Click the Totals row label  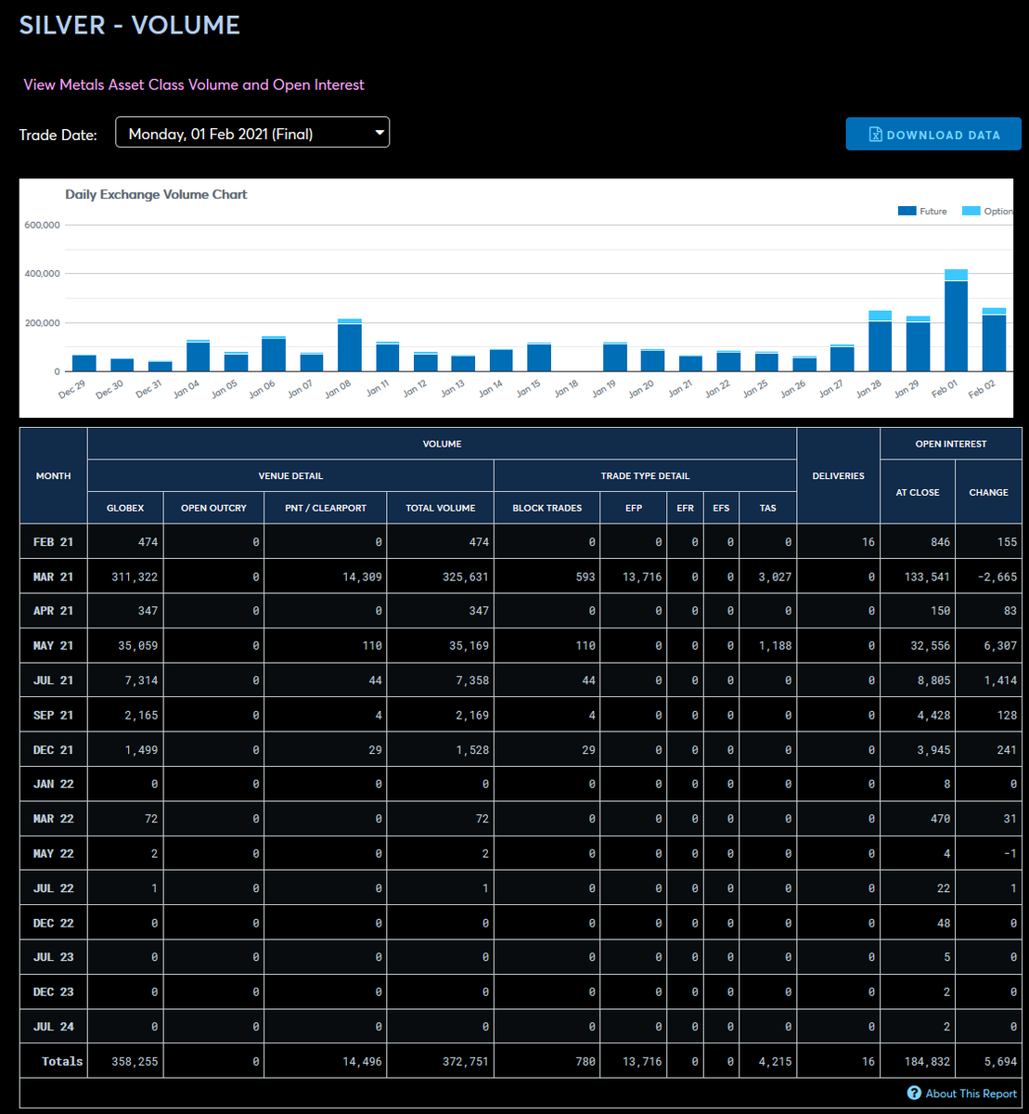(62, 1061)
